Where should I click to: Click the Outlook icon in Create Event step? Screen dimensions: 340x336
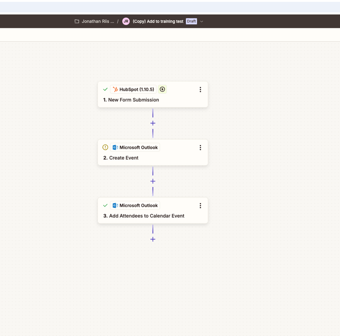(115, 148)
